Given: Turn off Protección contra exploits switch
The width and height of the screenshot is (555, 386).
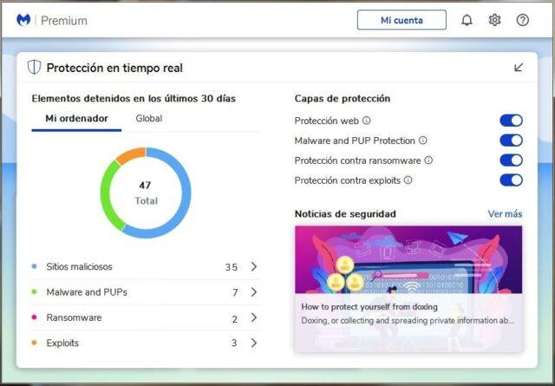Looking at the screenshot, I should (x=511, y=180).
